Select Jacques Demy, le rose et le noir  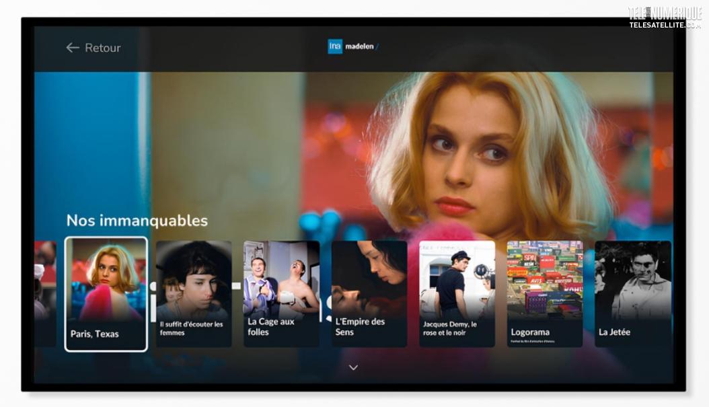tap(457, 294)
